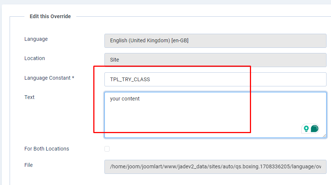Click the required asterisk beside Language Constant
Viewport: 331px width, 185px height.
point(73,78)
